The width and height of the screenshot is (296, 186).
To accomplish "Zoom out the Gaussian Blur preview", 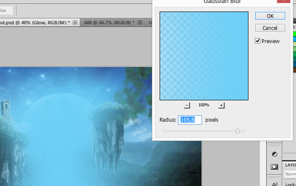I will pyautogui.click(x=187, y=106).
